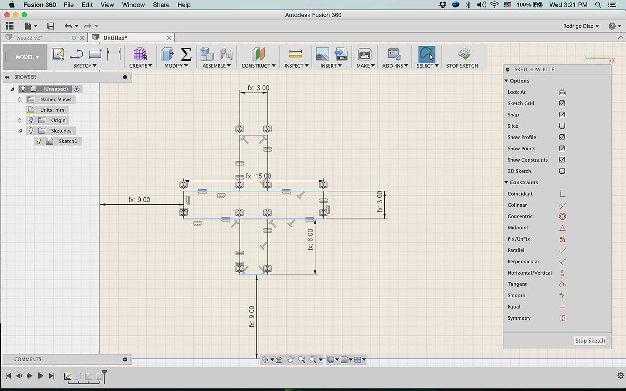Click Stop Sketch button in palette
Screen dimensions: 626x391
pyautogui.click(x=590, y=341)
